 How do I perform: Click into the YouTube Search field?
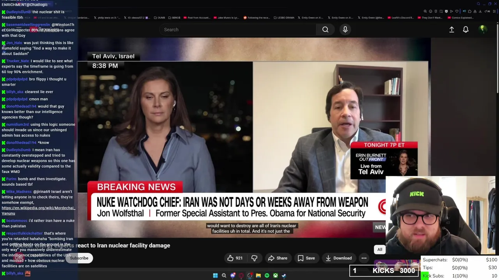239,30
